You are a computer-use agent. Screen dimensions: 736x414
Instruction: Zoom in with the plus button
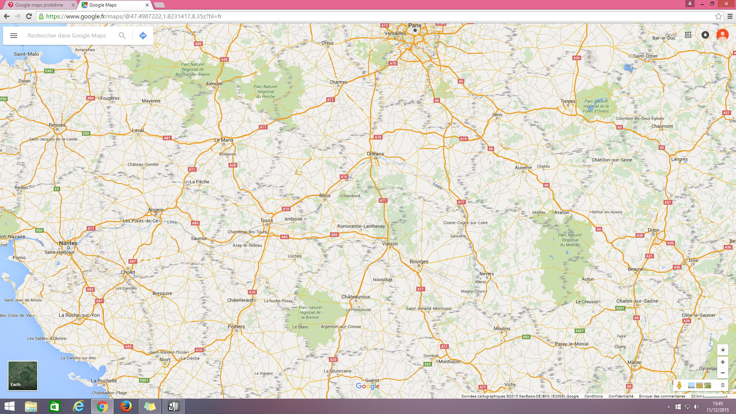[x=723, y=362]
